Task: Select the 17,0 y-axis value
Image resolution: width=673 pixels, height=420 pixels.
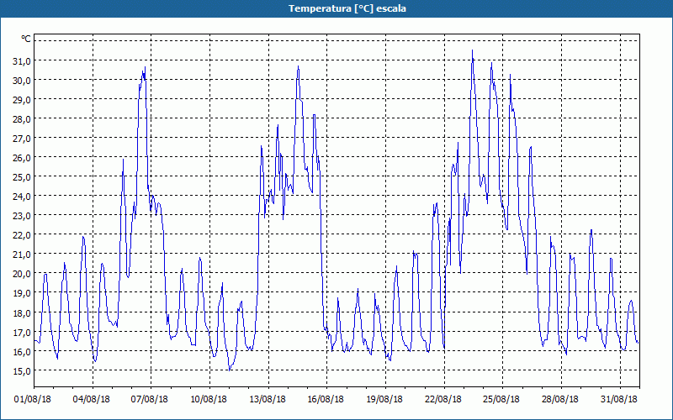Action: 22,332
